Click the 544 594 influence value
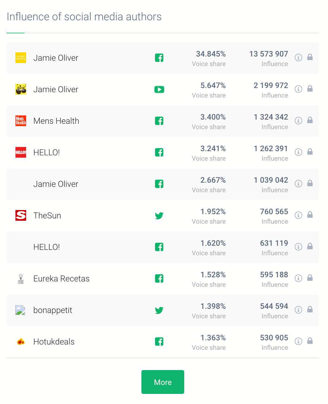 tap(274, 306)
